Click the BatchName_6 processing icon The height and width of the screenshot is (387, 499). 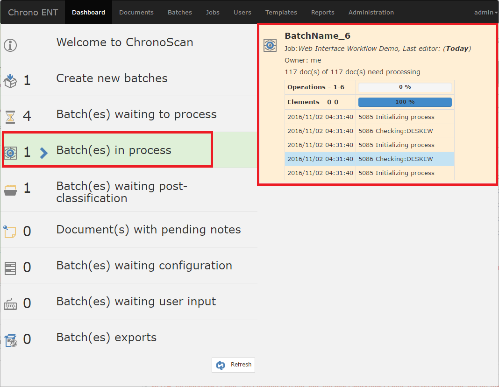270,45
